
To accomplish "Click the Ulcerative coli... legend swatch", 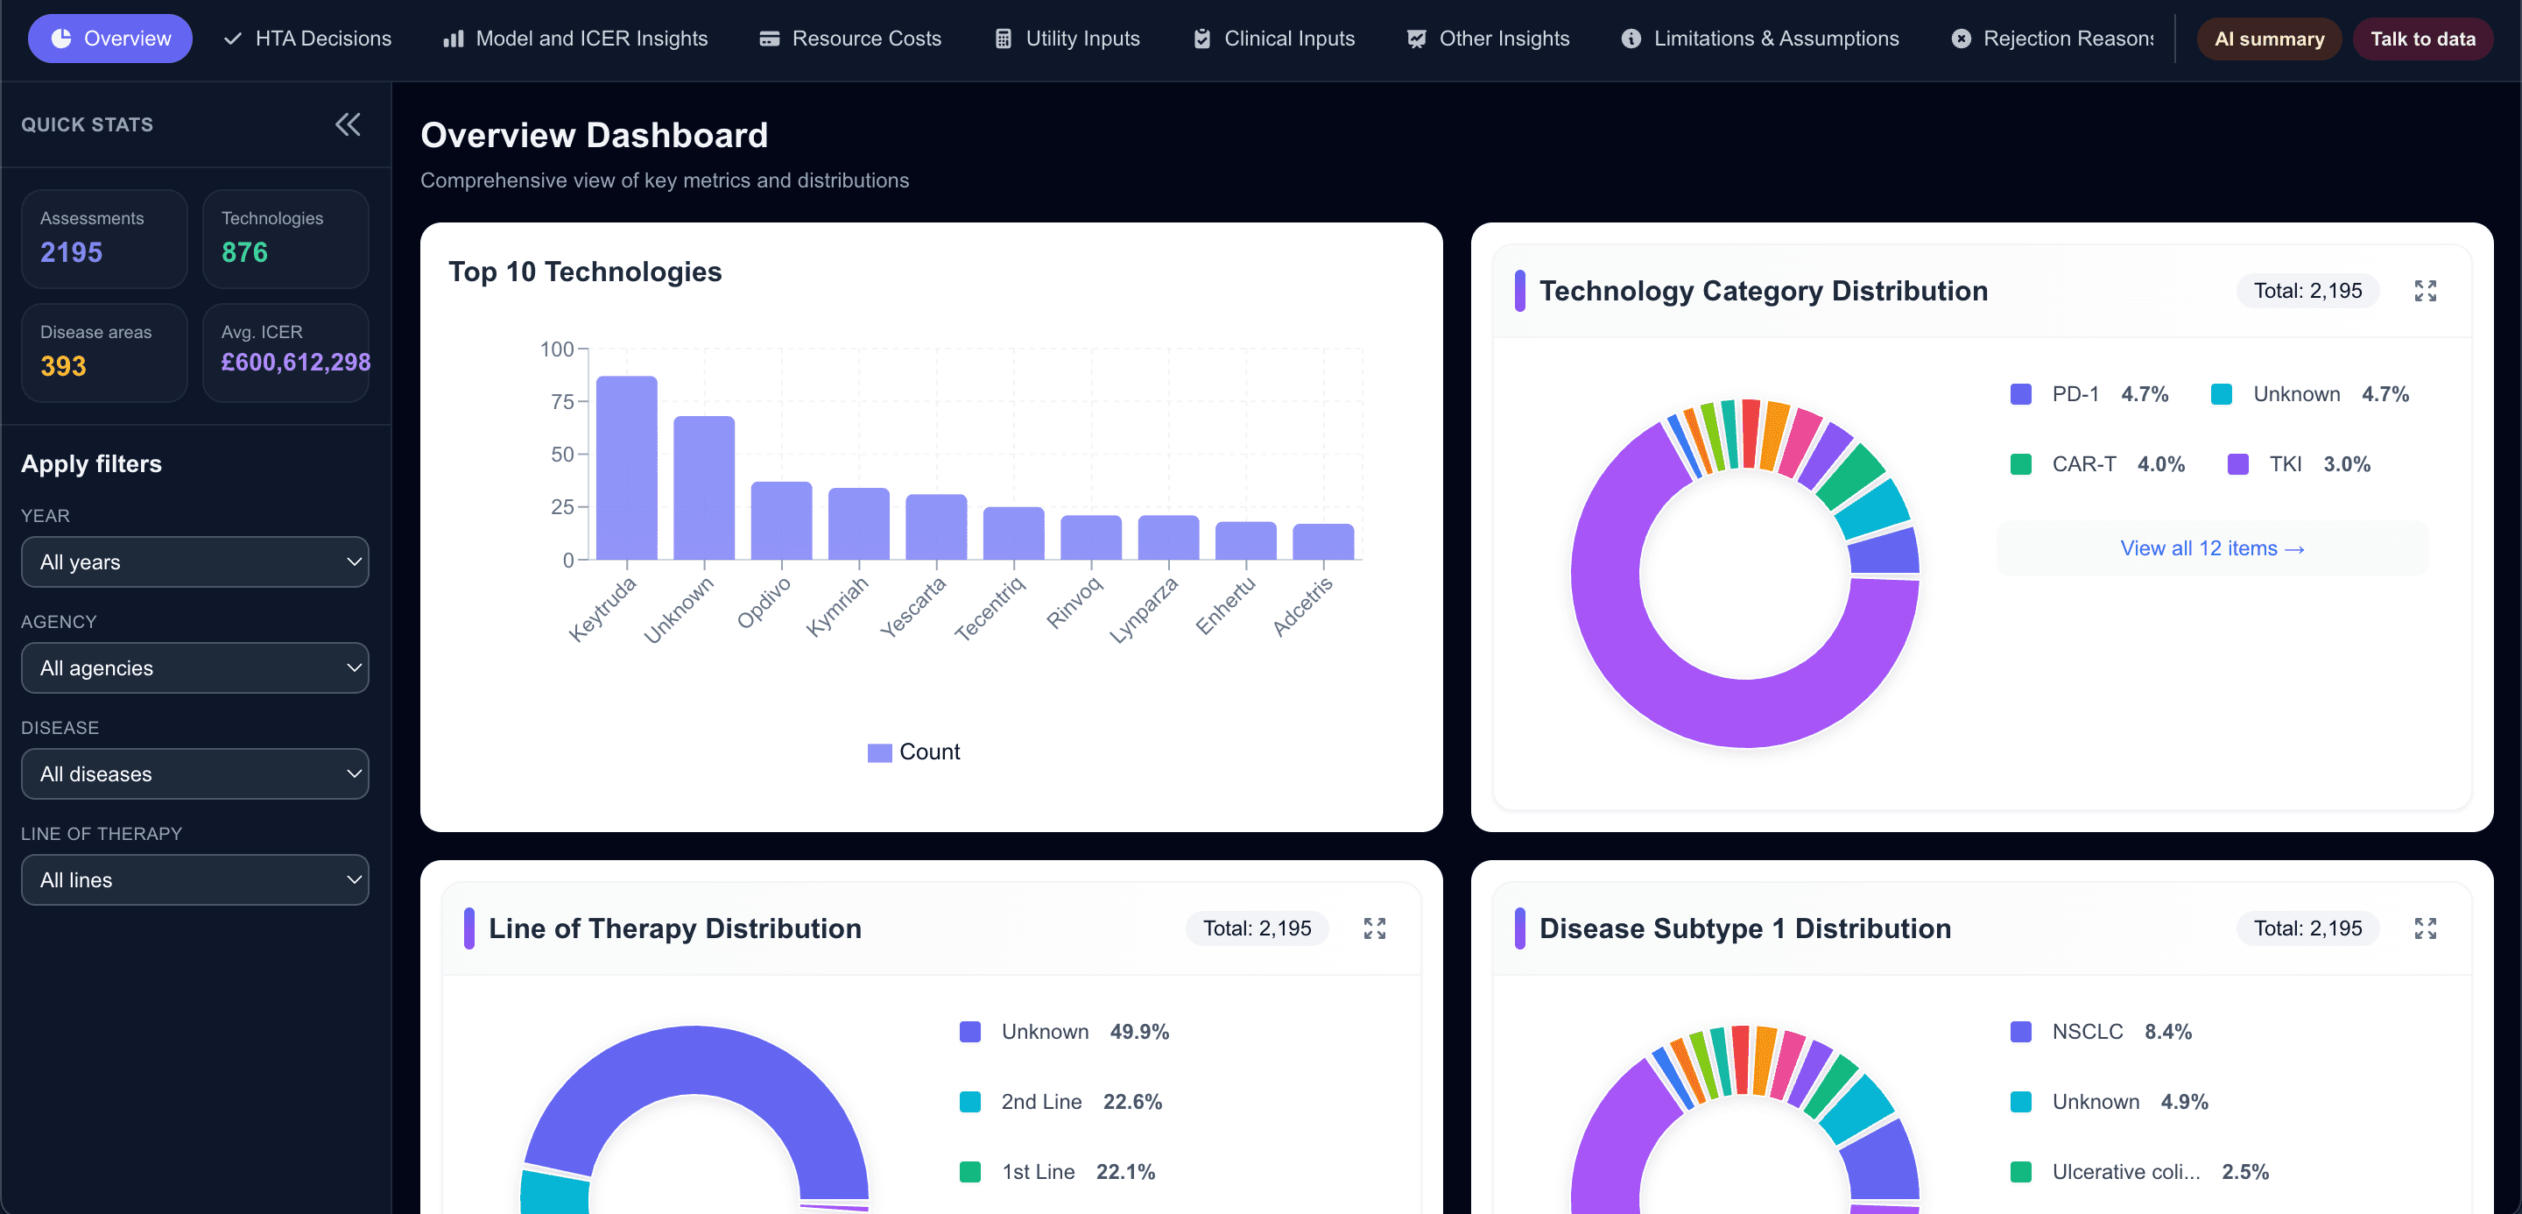I will 2021,1172.
